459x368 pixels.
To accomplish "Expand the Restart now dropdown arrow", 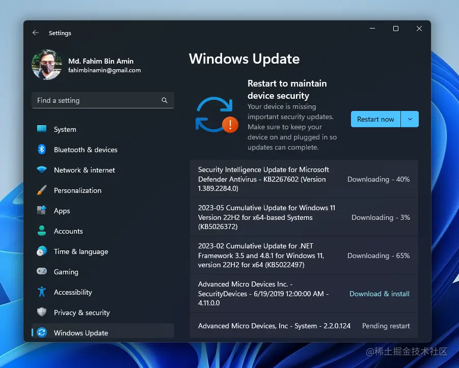I will point(410,119).
